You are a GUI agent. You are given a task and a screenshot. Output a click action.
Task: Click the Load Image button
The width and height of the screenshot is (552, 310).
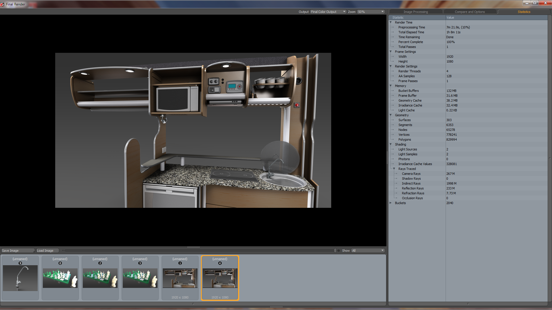coord(47,251)
